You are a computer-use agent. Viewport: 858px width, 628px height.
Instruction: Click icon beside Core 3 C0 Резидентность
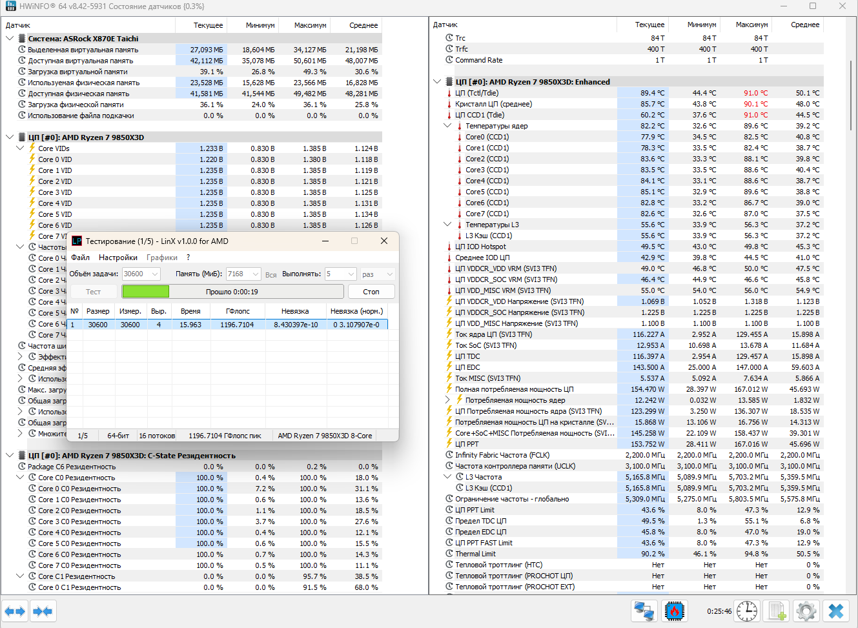tap(32, 522)
